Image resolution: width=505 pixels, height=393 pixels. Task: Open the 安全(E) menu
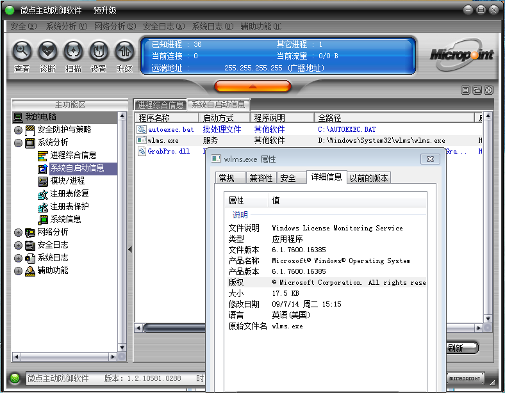click(x=24, y=26)
